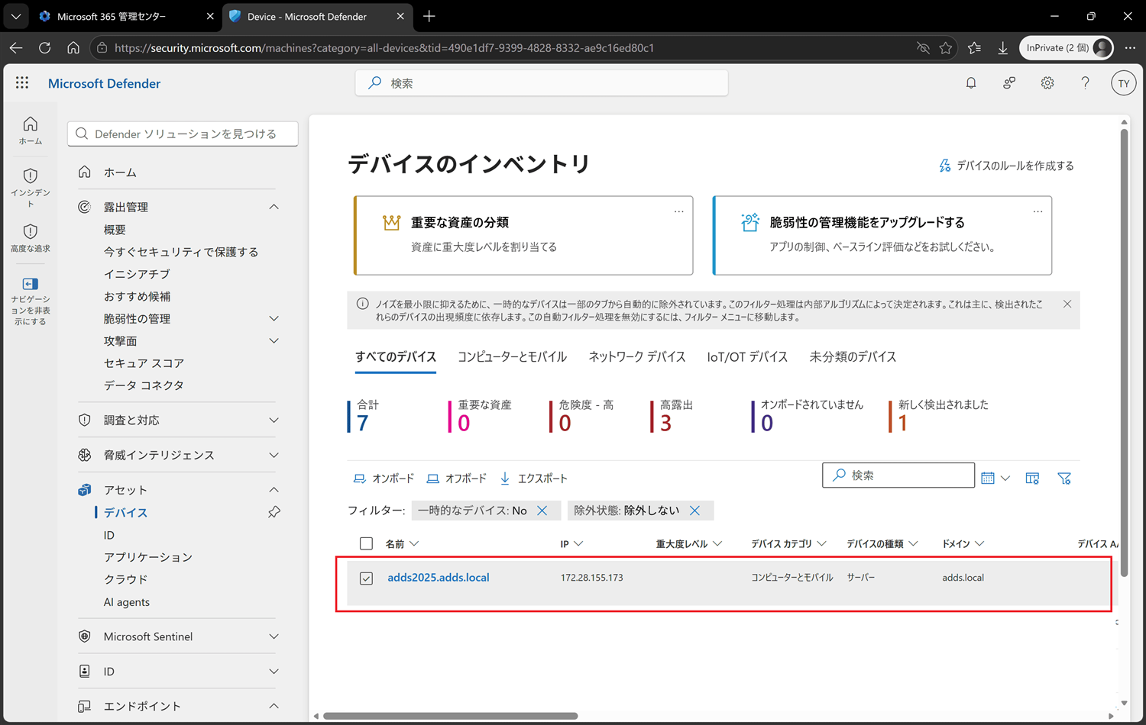Expand 攻撃面 submenu
1146x725 pixels.
click(274, 340)
